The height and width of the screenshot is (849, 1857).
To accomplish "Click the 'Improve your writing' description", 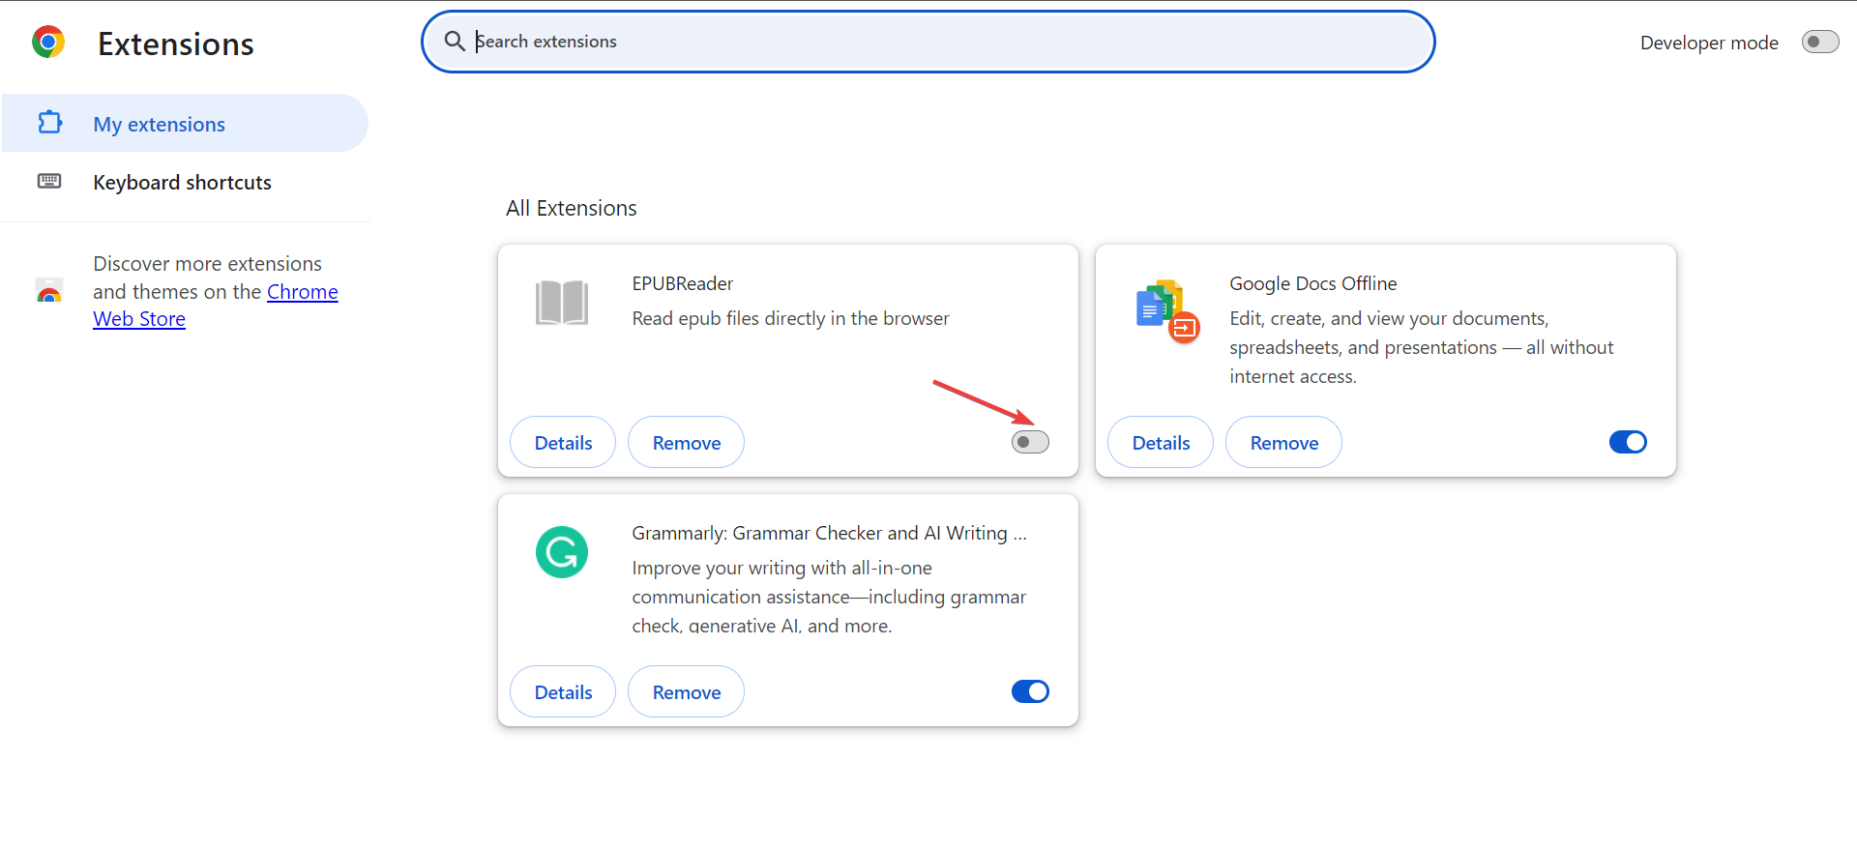I will click(x=829, y=597).
